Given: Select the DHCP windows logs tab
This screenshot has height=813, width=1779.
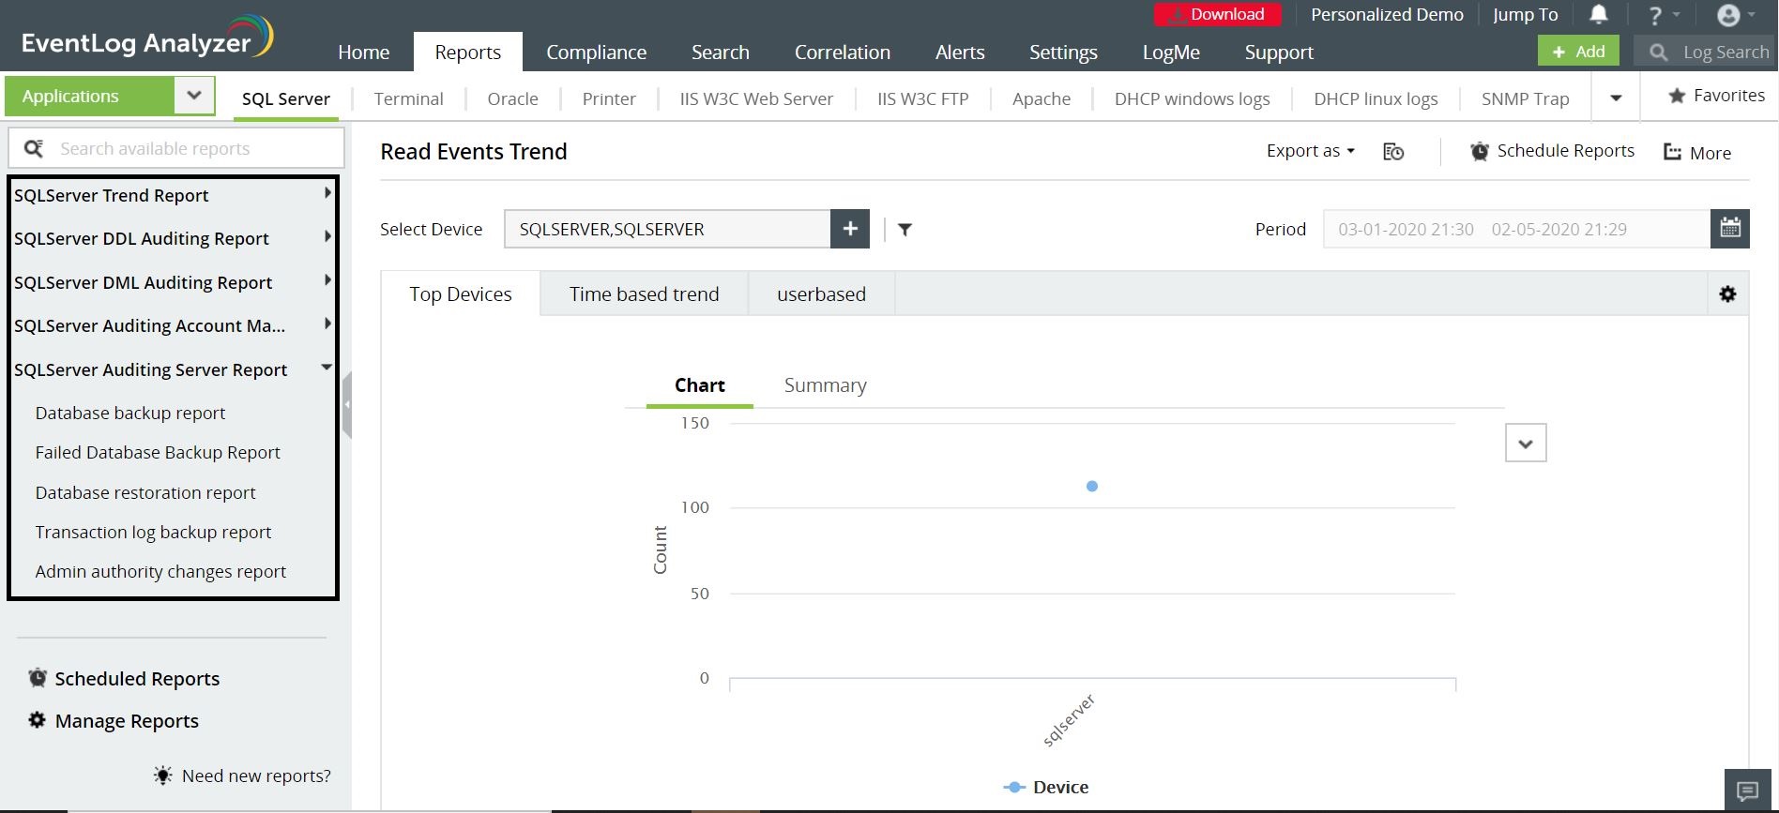Looking at the screenshot, I should click(x=1192, y=98).
